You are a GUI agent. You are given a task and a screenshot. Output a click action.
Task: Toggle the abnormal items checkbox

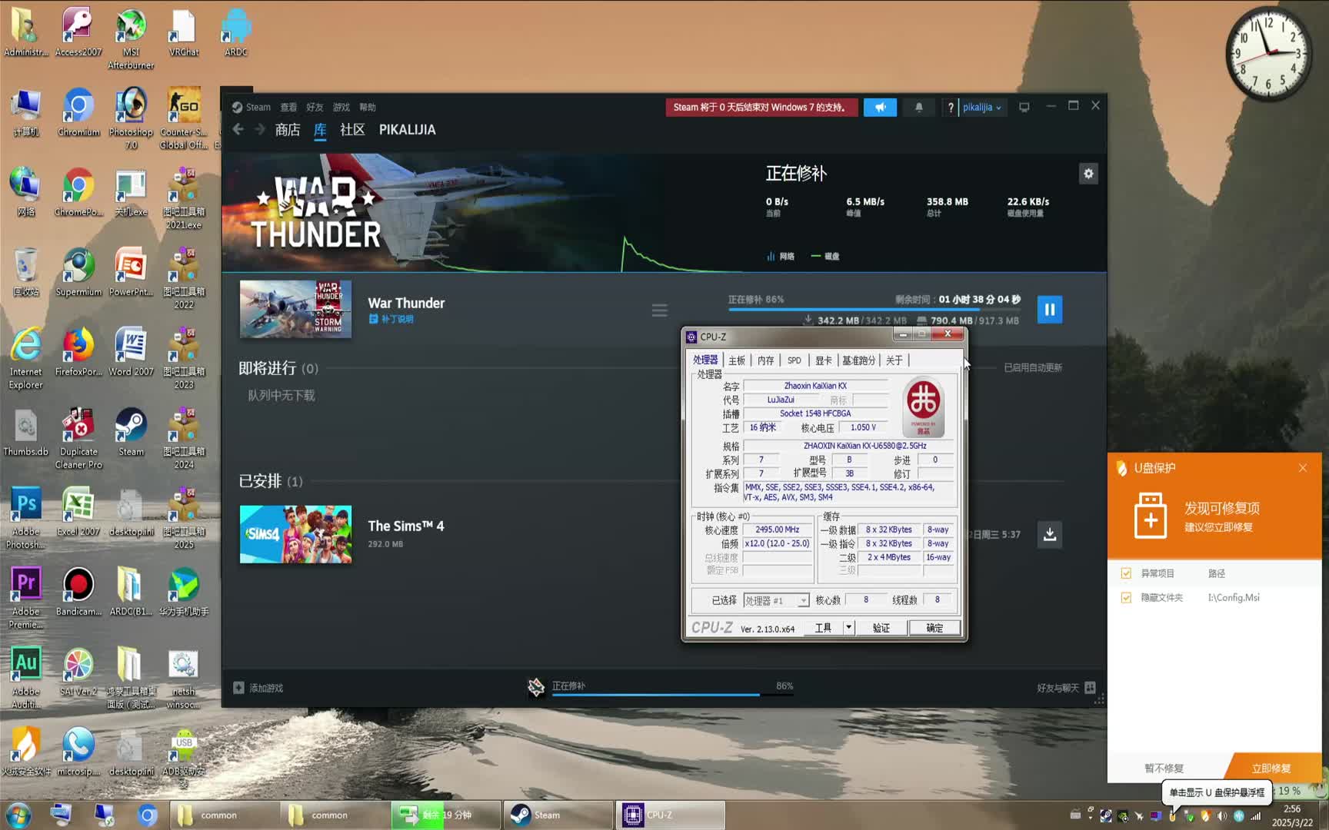click(1126, 573)
